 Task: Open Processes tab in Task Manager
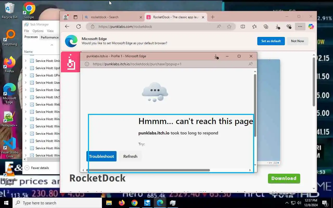click(x=31, y=37)
